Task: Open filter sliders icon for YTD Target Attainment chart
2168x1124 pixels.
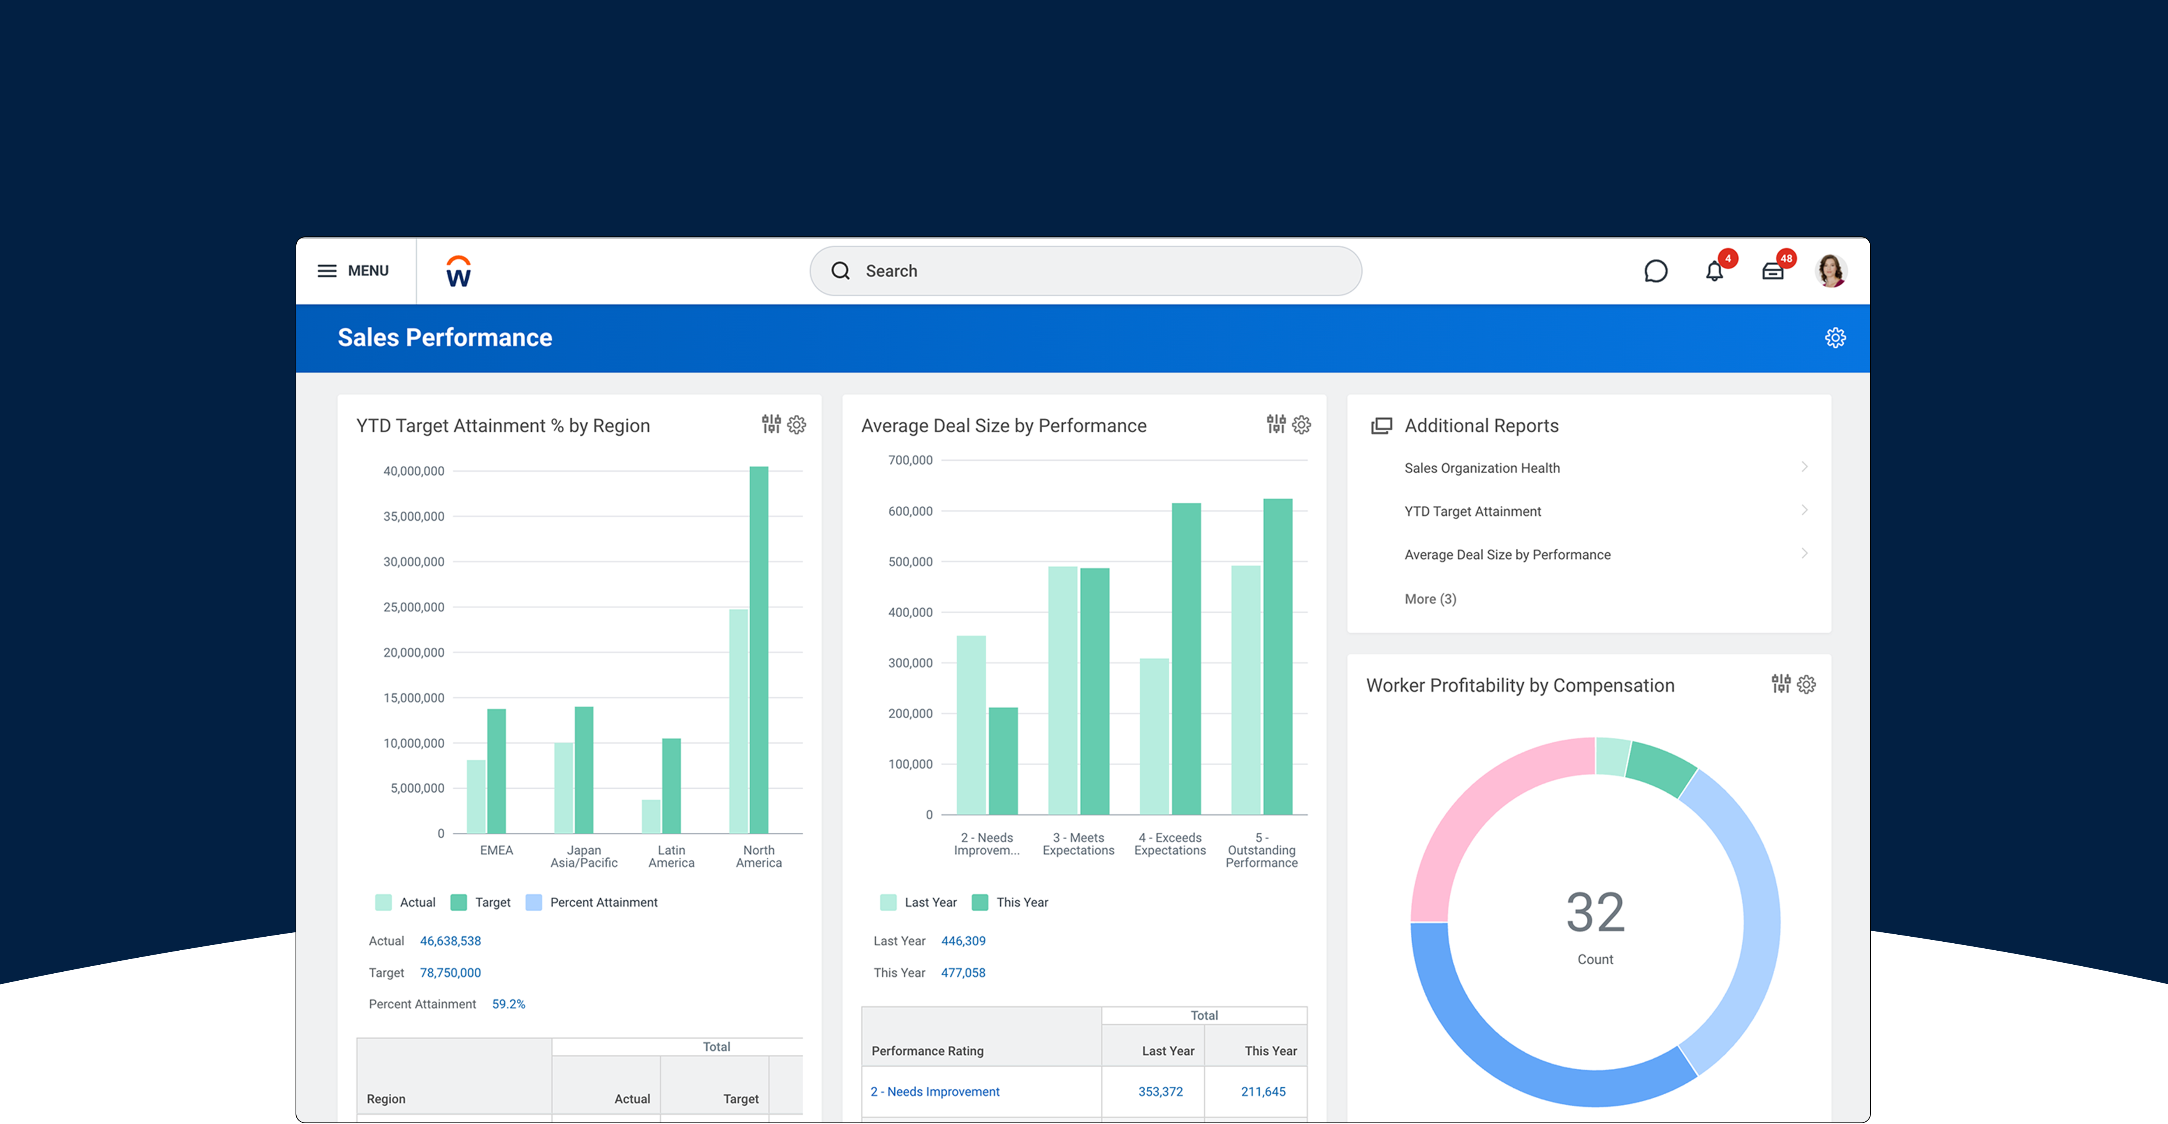Action: click(771, 425)
